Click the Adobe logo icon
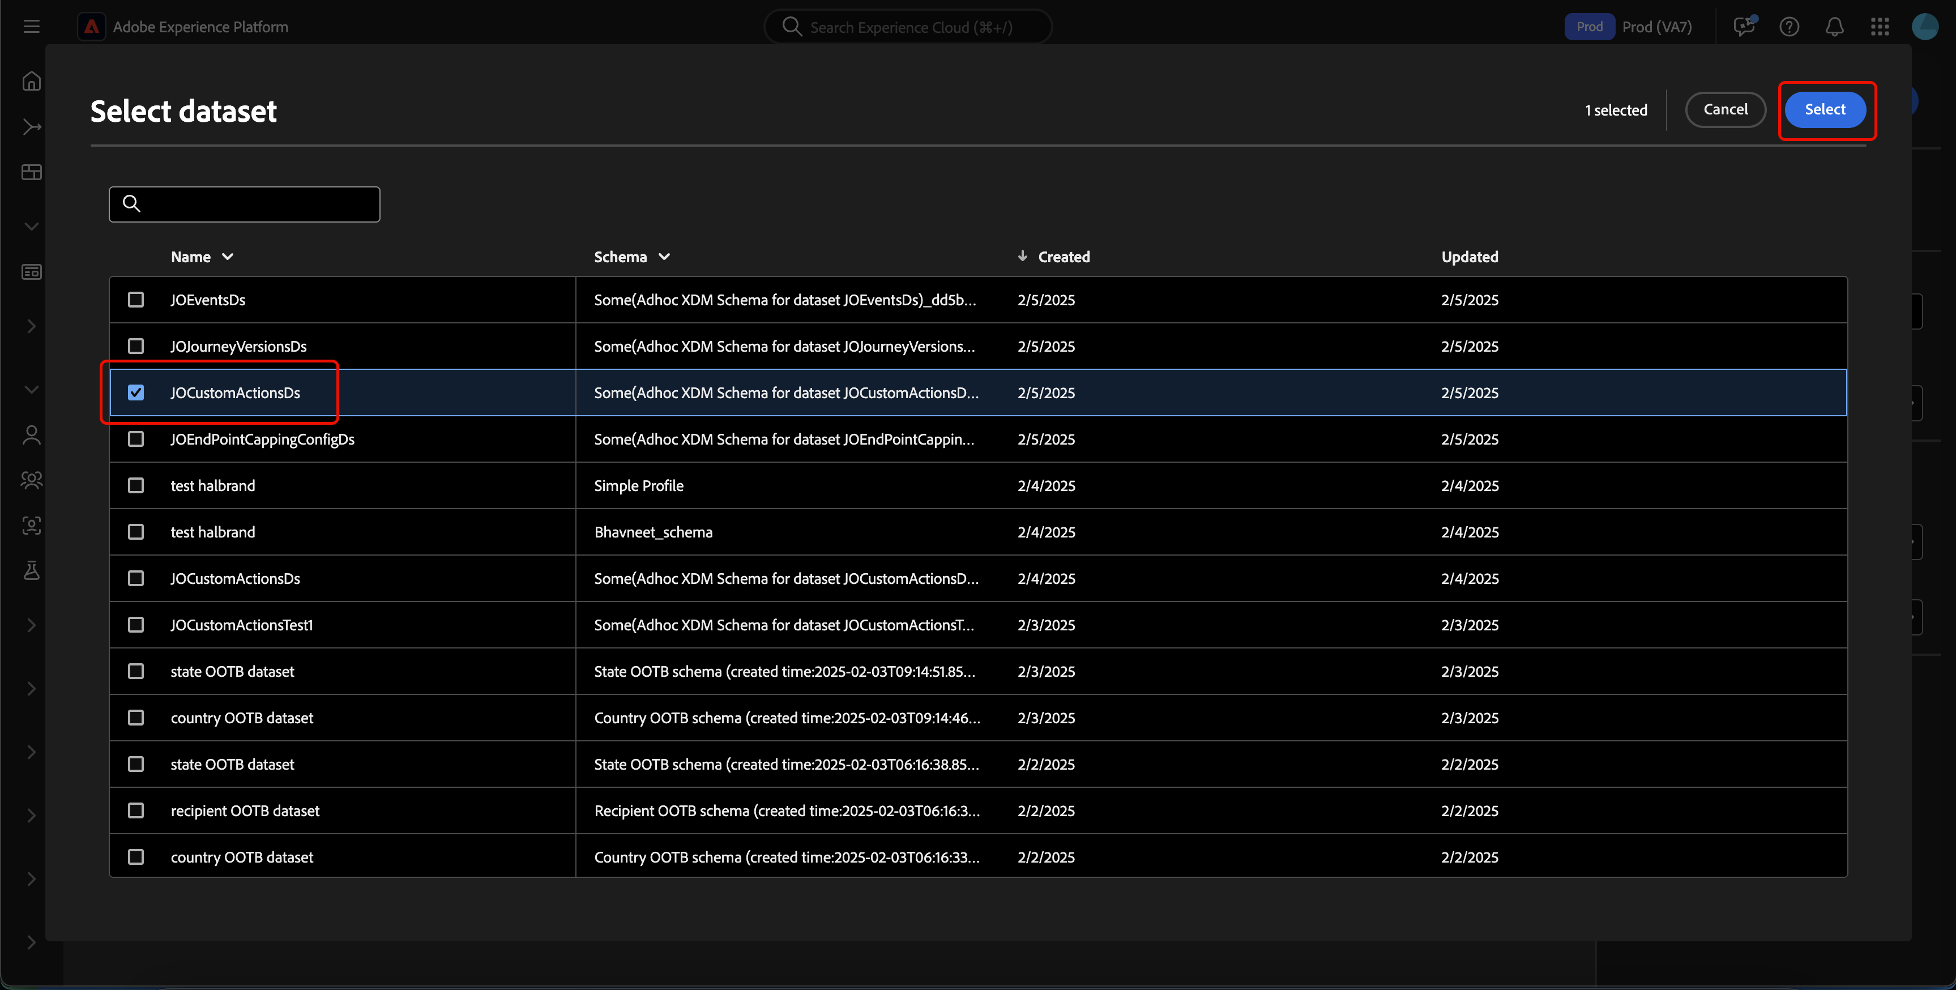 (x=92, y=27)
